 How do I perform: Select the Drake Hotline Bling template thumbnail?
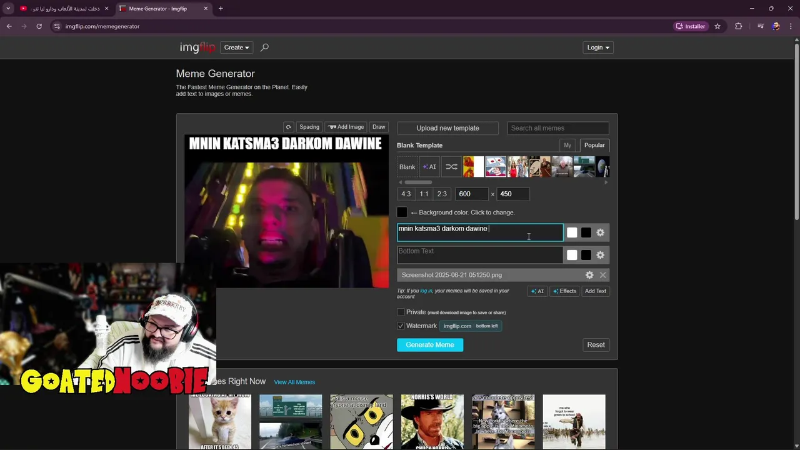(473, 167)
